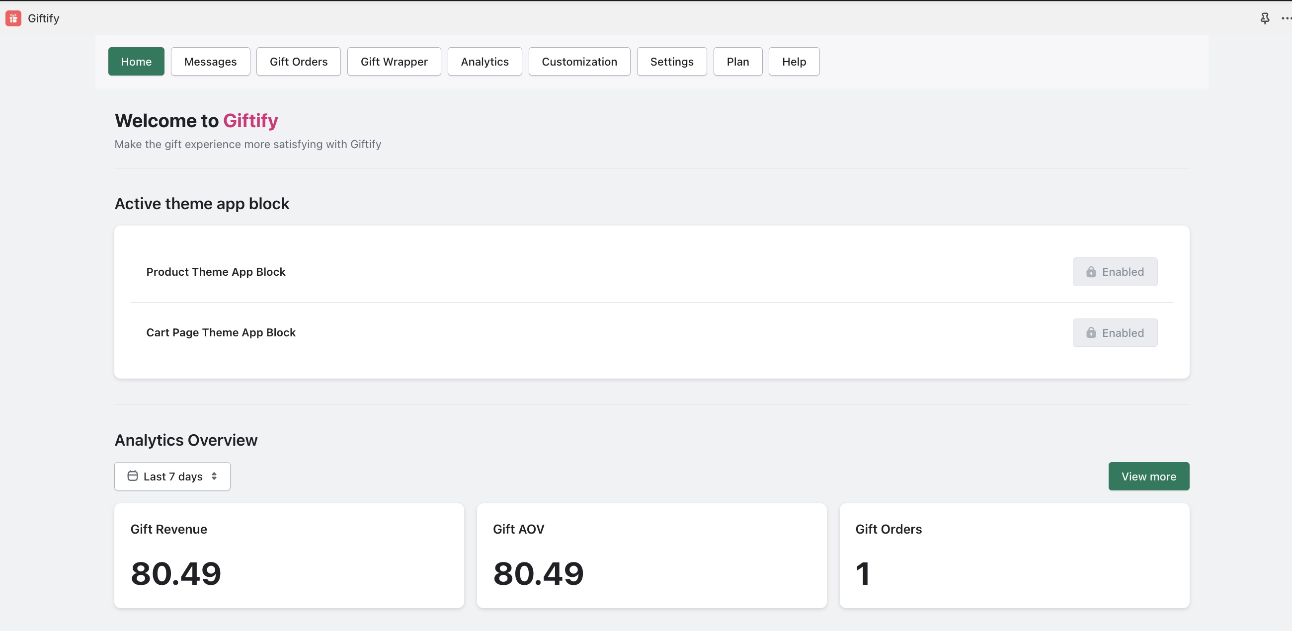Open the Gift Wrapper tab
The height and width of the screenshot is (631, 1292).
coord(394,61)
